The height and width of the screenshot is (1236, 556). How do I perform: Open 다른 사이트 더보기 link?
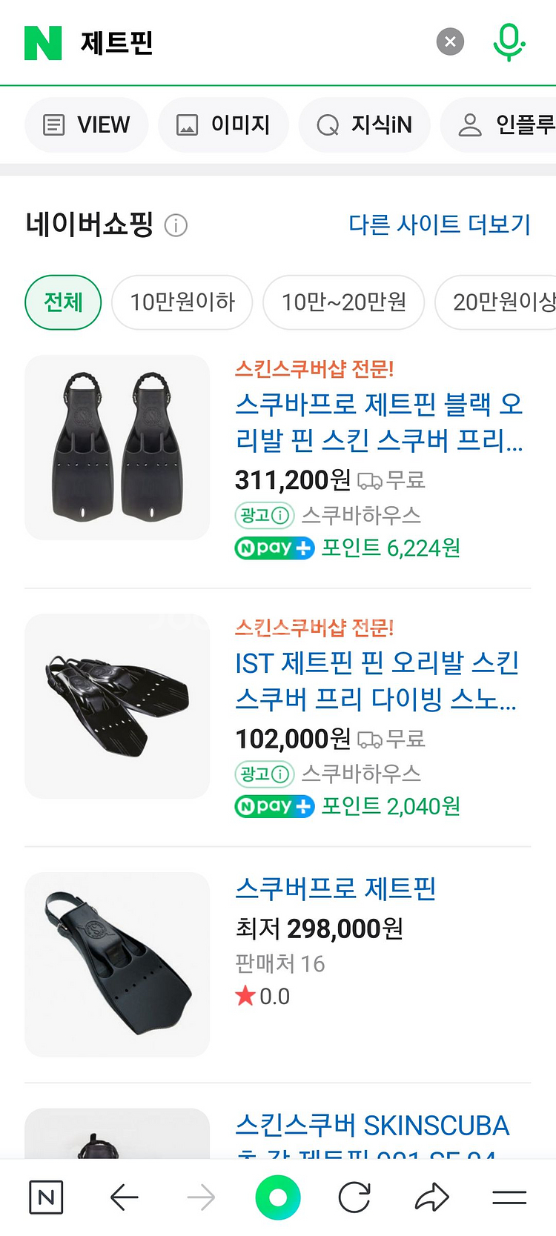[x=440, y=224]
